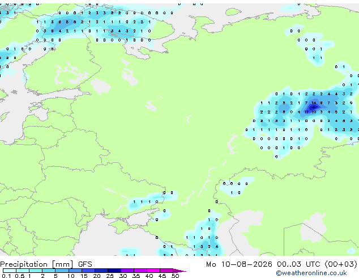Click the 40–45 mm magenta swatch
Screen dimensions: 359x278
[x=153, y=271]
